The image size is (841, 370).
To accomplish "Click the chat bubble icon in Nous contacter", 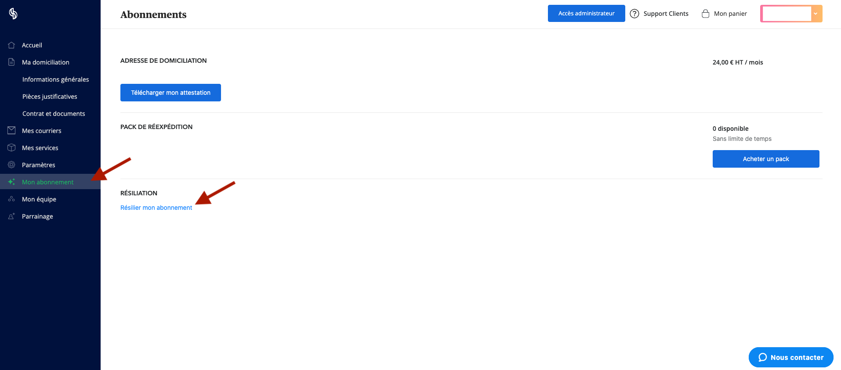I will (762, 357).
